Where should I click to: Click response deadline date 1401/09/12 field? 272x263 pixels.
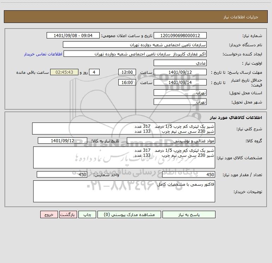pyautogui.click(x=180, y=72)
